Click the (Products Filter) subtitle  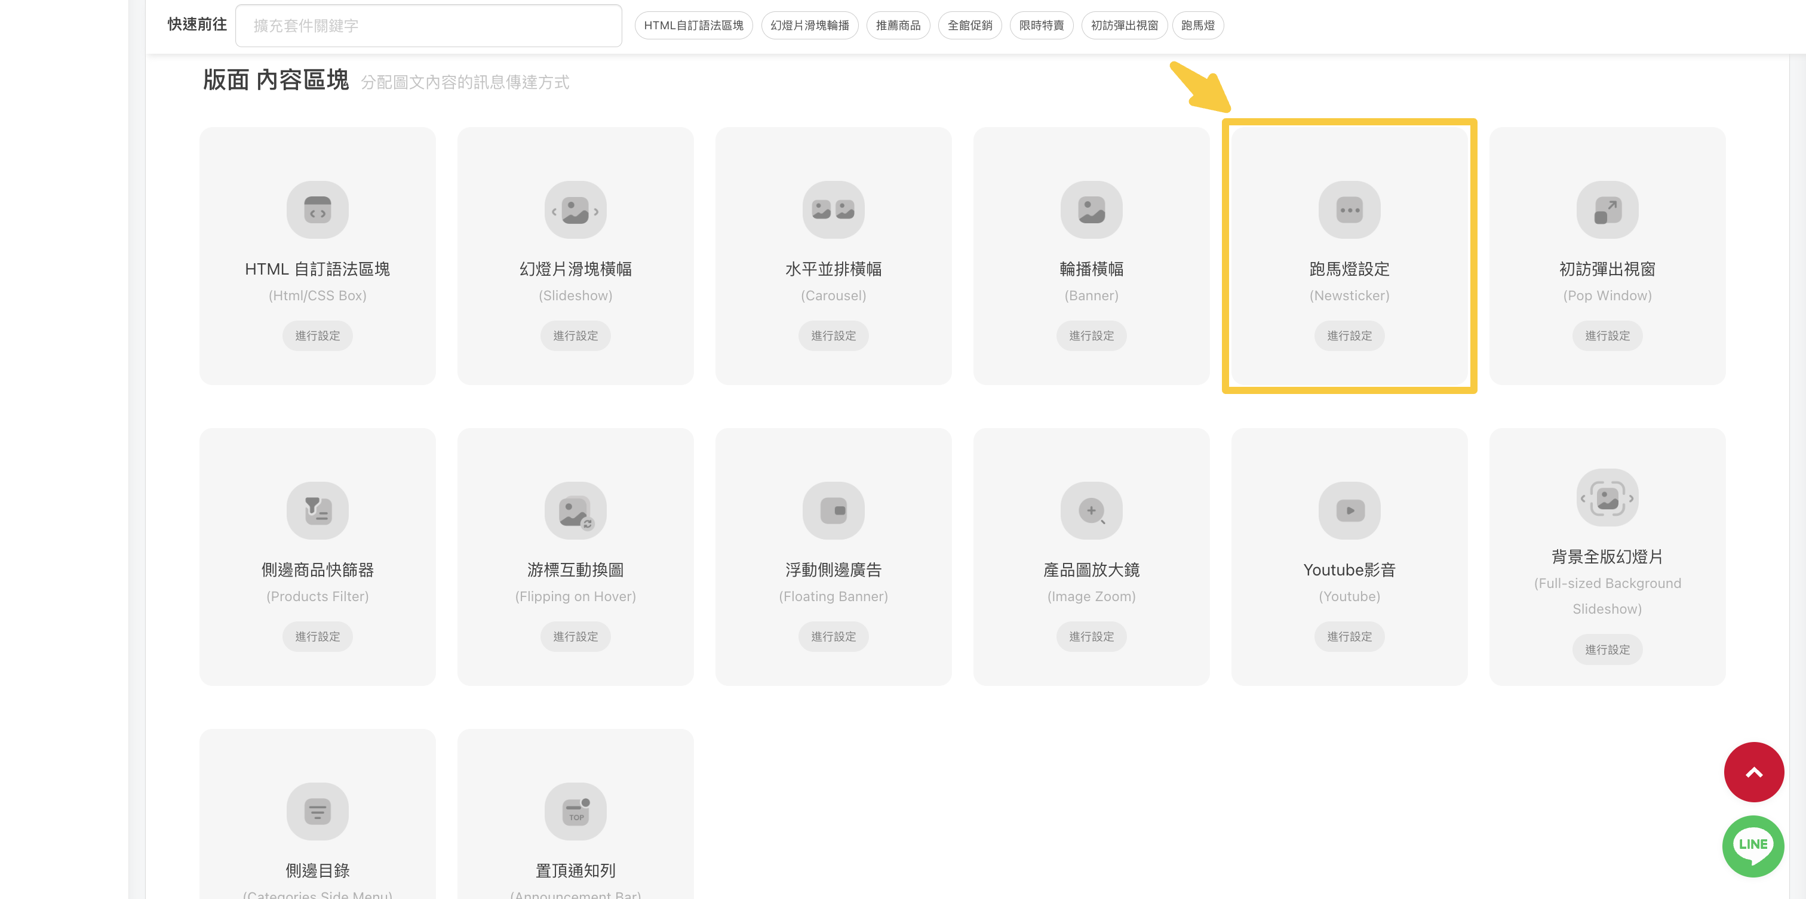point(318,596)
